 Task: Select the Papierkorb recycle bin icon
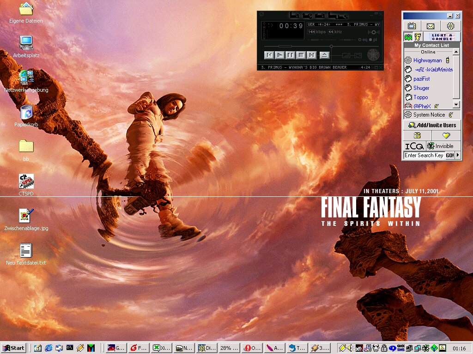tap(26, 116)
